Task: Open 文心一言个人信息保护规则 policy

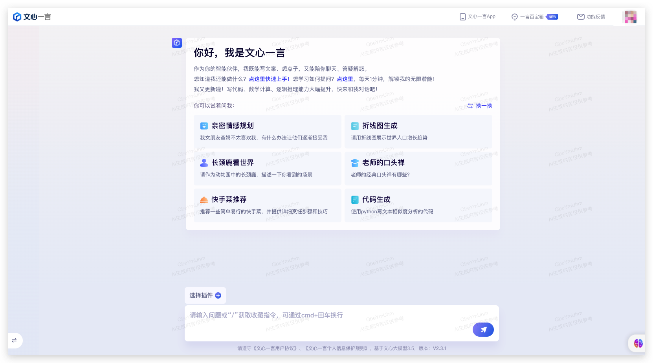Action: tap(337, 348)
